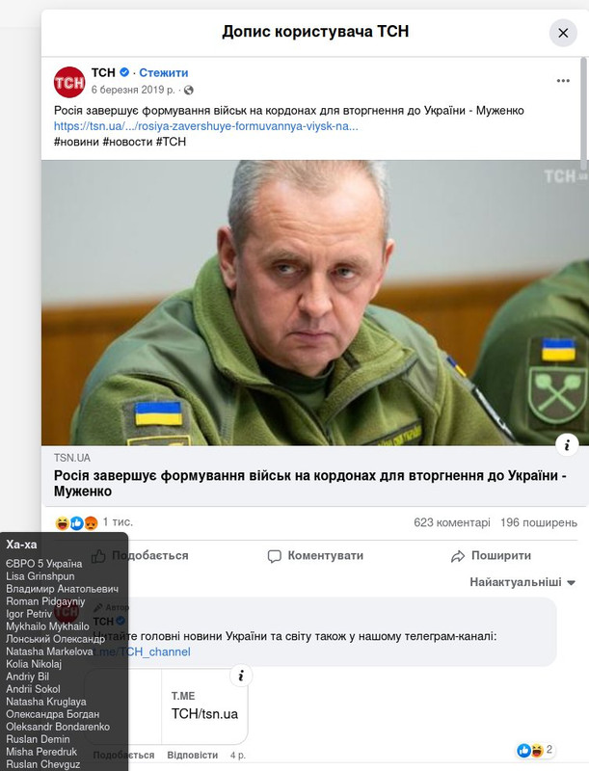This screenshot has height=771, width=589.
Task: Open the 623 коментарі count
Action: (452, 522)
